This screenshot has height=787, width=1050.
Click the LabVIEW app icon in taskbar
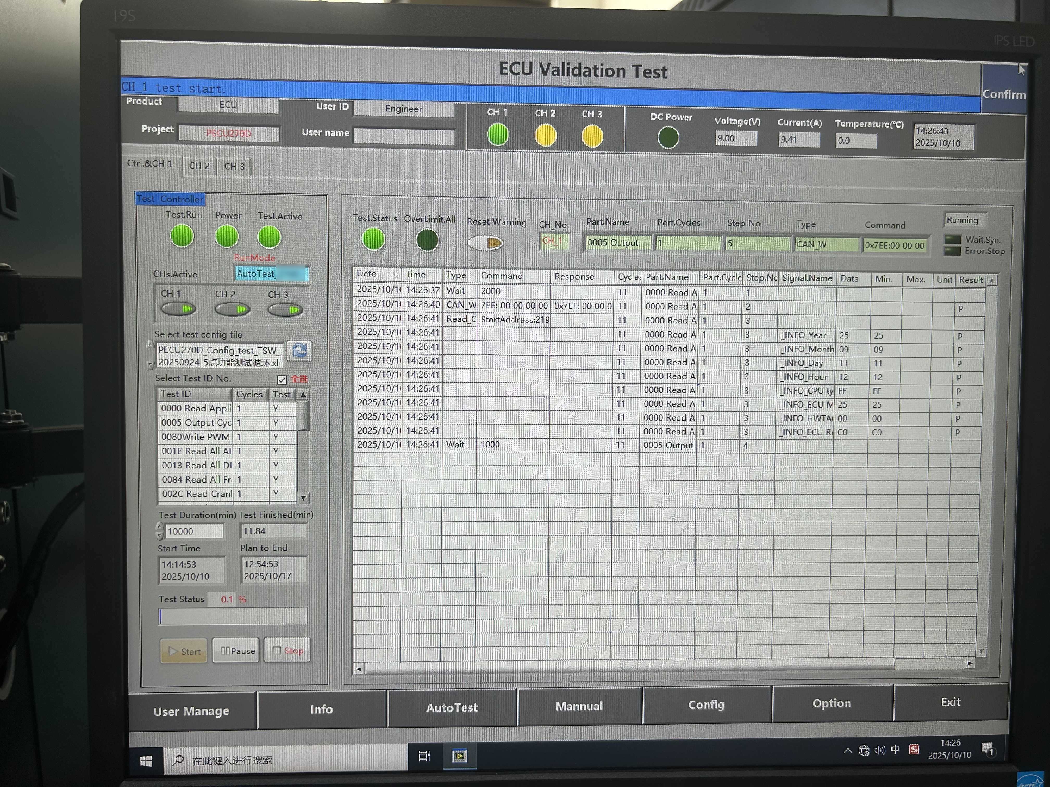coord(459,756)
